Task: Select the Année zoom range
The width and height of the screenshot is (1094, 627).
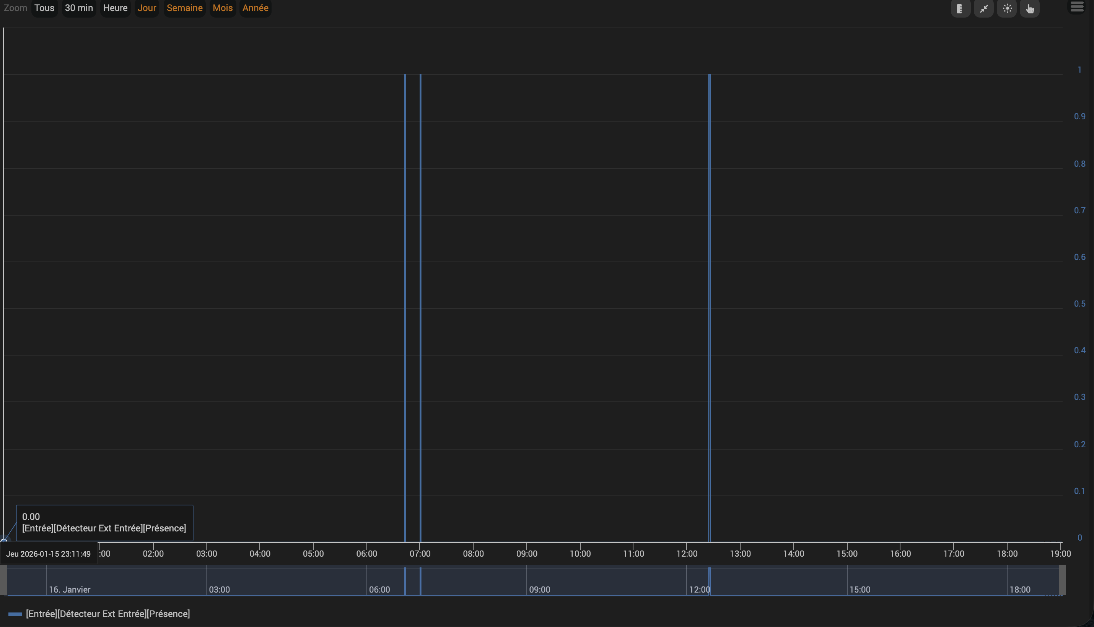Action: 255,8
